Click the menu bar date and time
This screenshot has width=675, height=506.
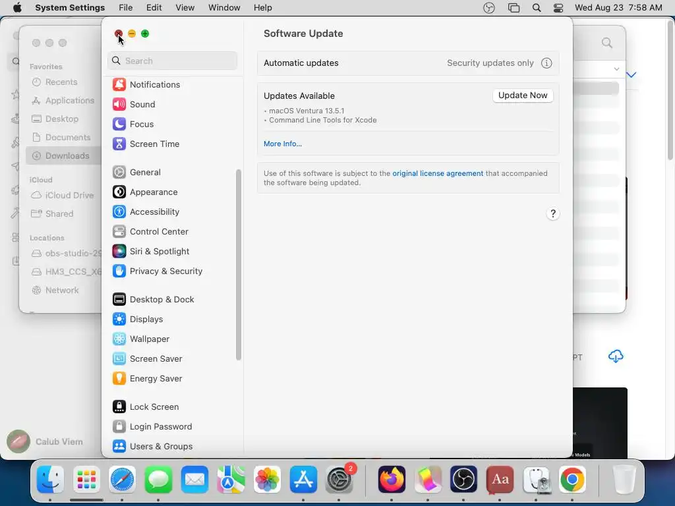[x=618, y=8]
